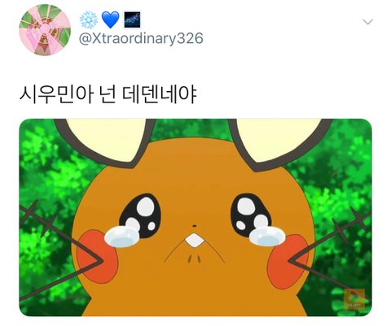Click the watermark logo in the image corner
The height and width of the screenshot is (326, 391).
(x=354, y=298)
